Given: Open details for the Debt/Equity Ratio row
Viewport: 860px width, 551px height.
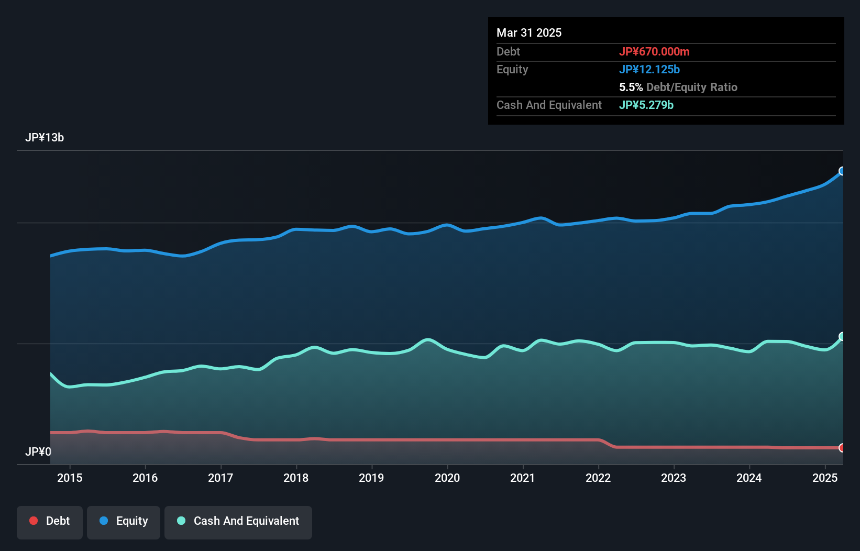Looking at the screenshot, I should tap(678, 87).
